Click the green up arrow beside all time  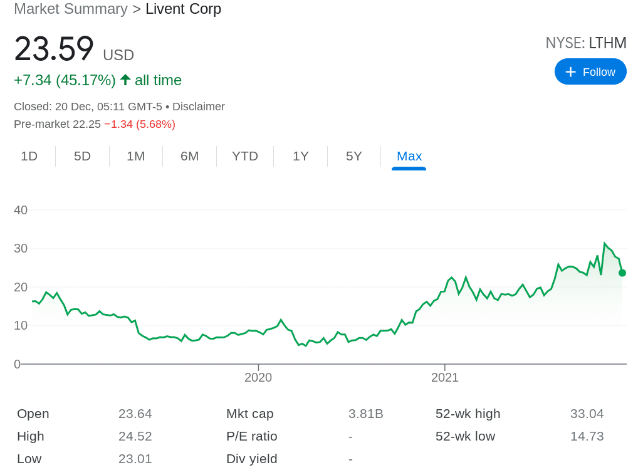tap(125, 80)
